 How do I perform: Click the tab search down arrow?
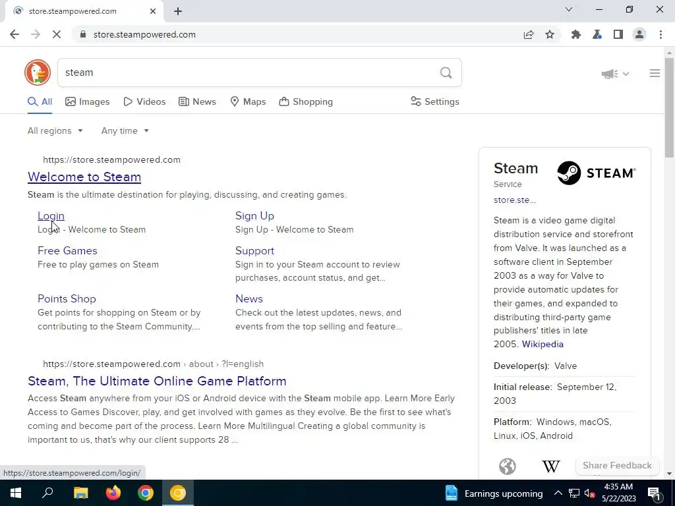[x=569, y=9]
